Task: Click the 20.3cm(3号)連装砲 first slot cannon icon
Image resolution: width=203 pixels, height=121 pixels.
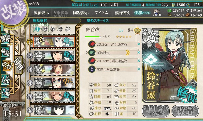Action: pos(92,44)
